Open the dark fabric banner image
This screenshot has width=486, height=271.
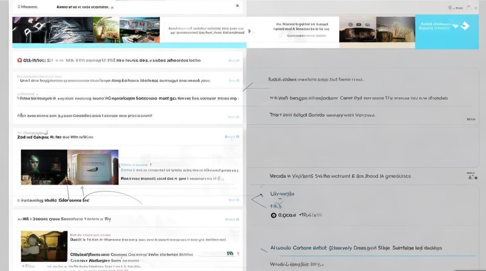point(52,30)
